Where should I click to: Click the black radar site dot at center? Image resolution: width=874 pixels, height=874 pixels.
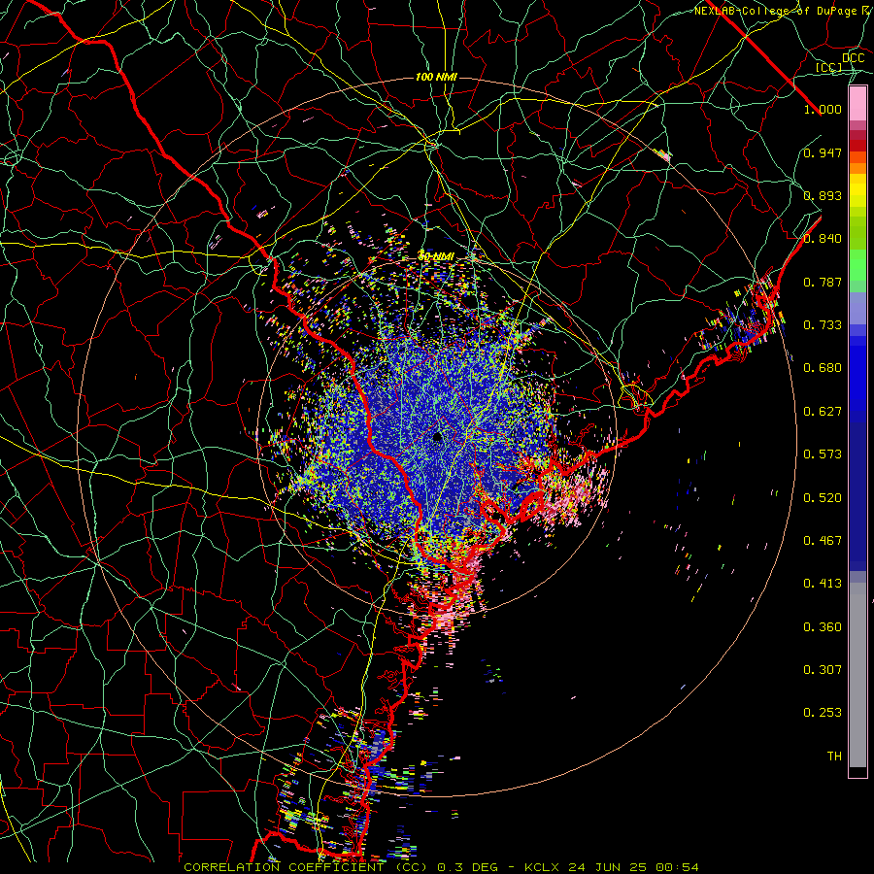pos(437,437)
